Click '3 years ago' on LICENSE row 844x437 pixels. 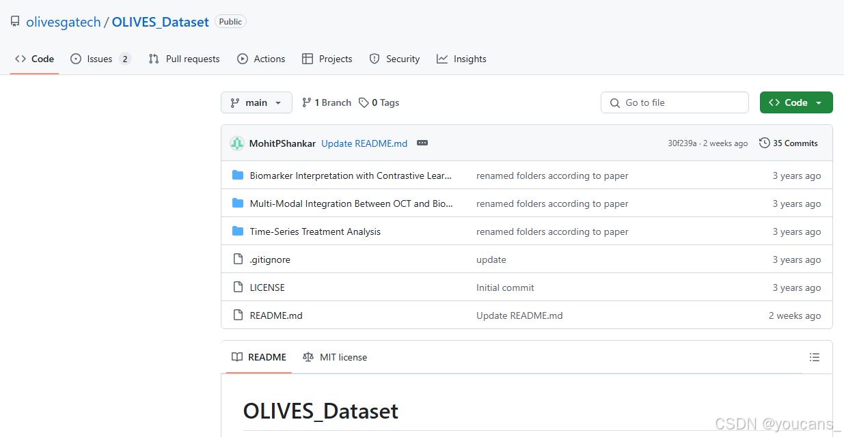797,287
